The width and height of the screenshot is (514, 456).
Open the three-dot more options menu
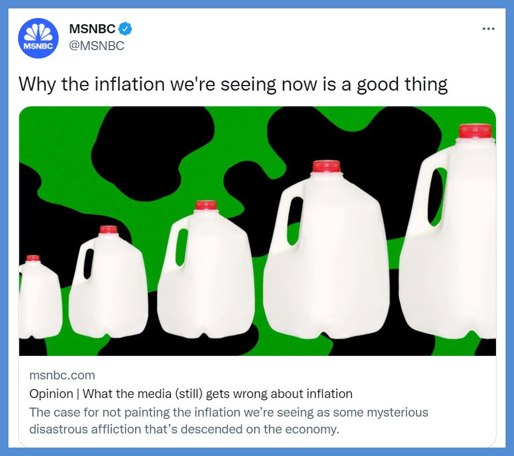coord(489,29)
